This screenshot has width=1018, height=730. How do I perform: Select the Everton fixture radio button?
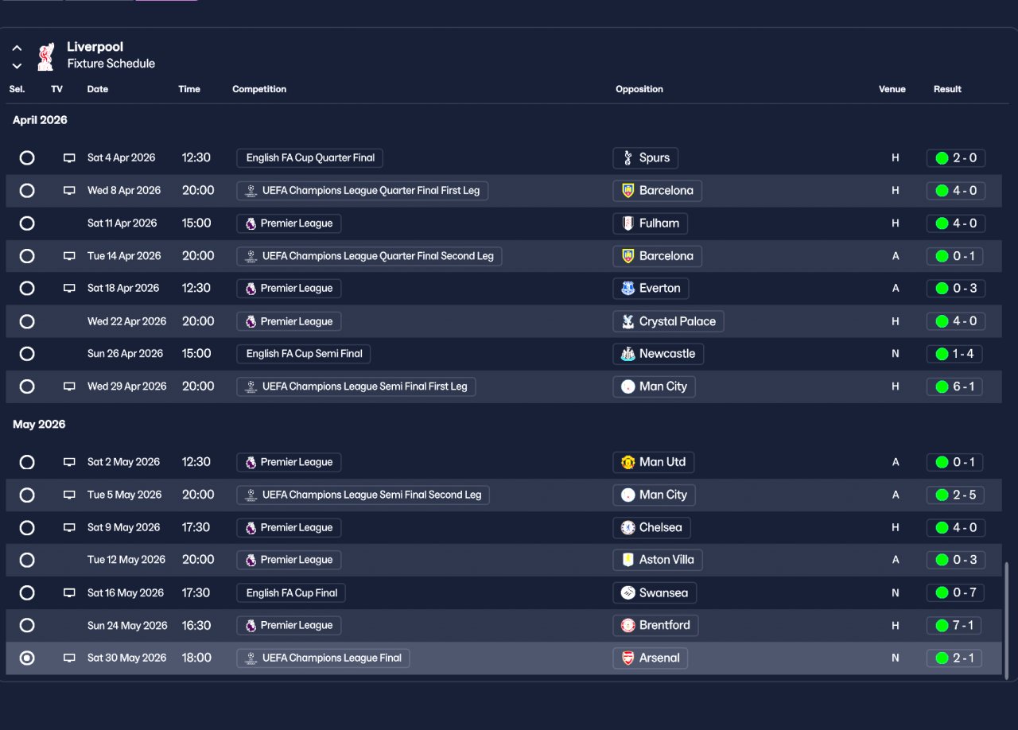(x=27, y=289)
